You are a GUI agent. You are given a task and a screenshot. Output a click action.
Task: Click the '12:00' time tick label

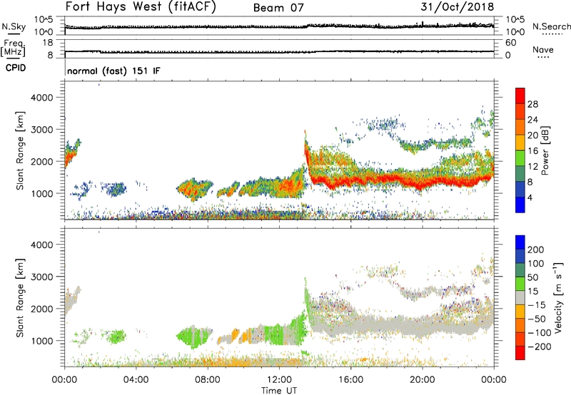pos(279,380)
